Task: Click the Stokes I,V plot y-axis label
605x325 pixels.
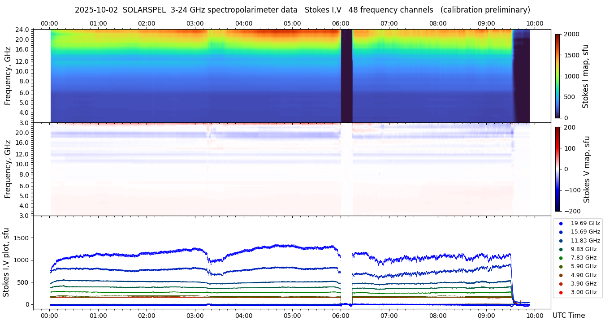Action: 6,262
